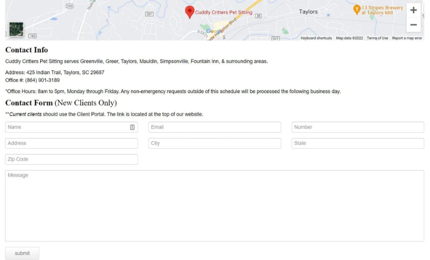Focus the City field
Image resolution: width=430 pixels, height=260 pixels.
tap(214, 143)
